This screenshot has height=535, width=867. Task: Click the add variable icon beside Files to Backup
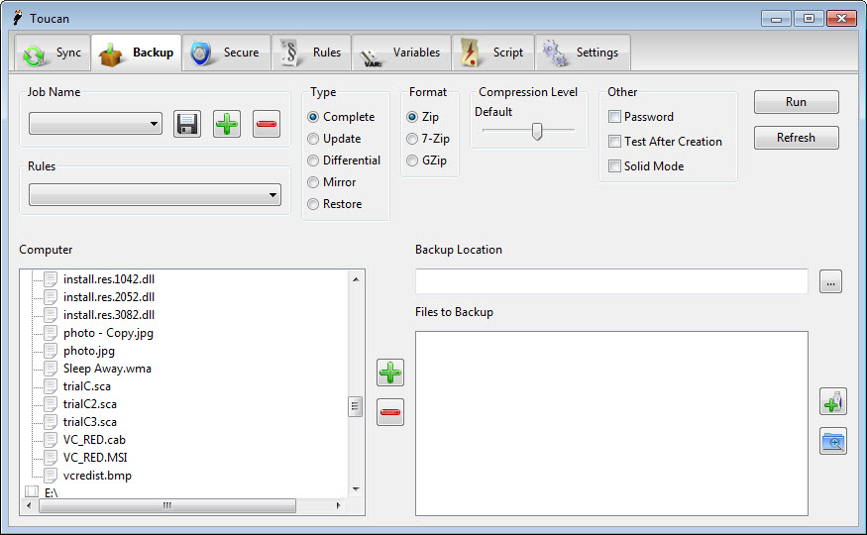pos(832,402)
